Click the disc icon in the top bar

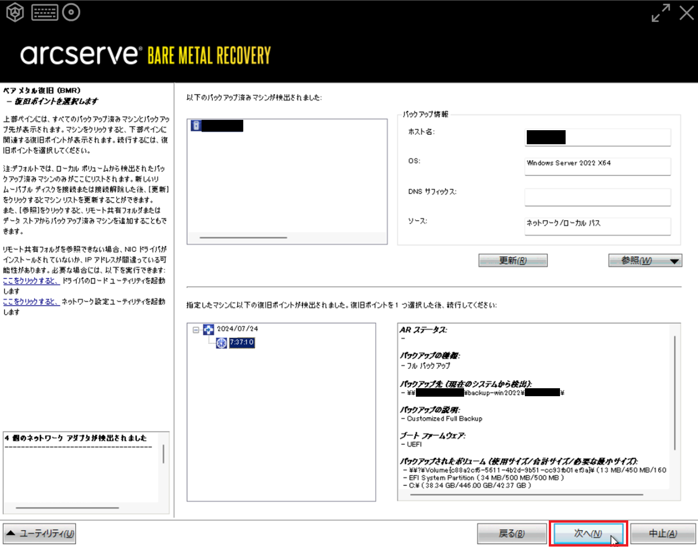click(x=72, y=13)
